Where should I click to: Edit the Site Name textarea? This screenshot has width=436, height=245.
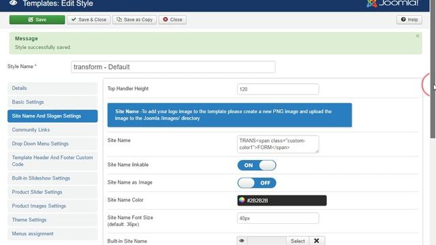tap(278, 144)
